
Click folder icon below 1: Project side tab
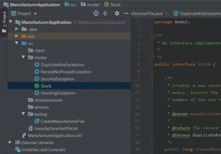tap(4, 31)
